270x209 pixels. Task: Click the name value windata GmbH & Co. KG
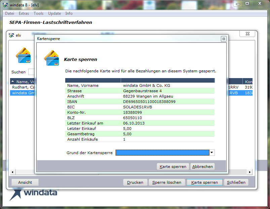[146, 85]
